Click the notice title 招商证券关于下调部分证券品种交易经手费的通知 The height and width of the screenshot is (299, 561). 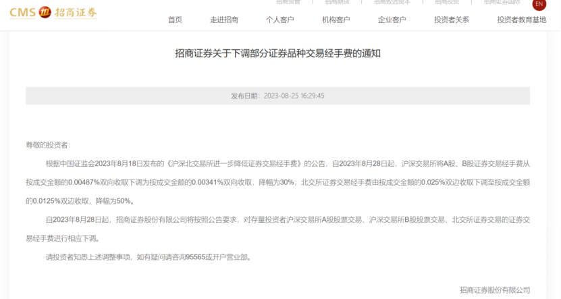click(x=277, y=53)
